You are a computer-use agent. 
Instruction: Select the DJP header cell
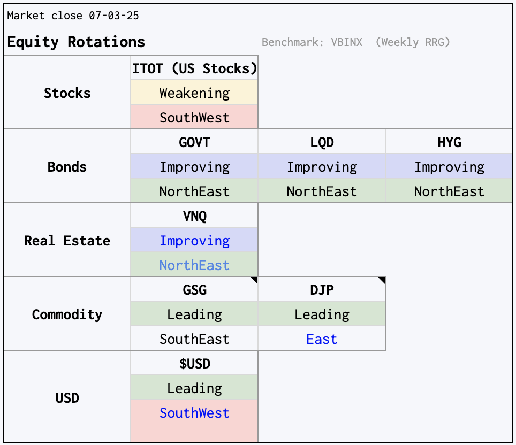coord(322,289)
